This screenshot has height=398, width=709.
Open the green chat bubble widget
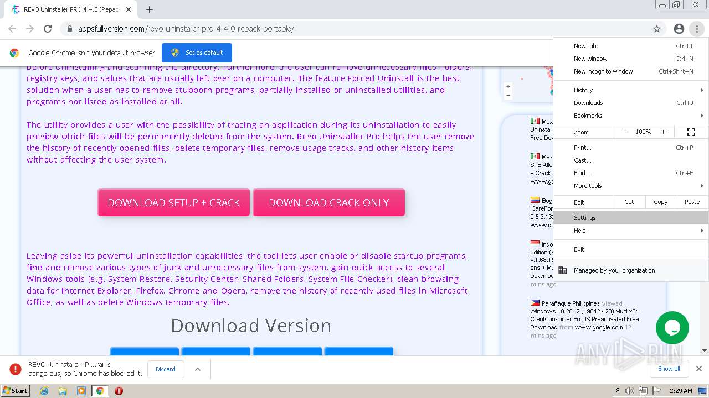click(672, 328)
